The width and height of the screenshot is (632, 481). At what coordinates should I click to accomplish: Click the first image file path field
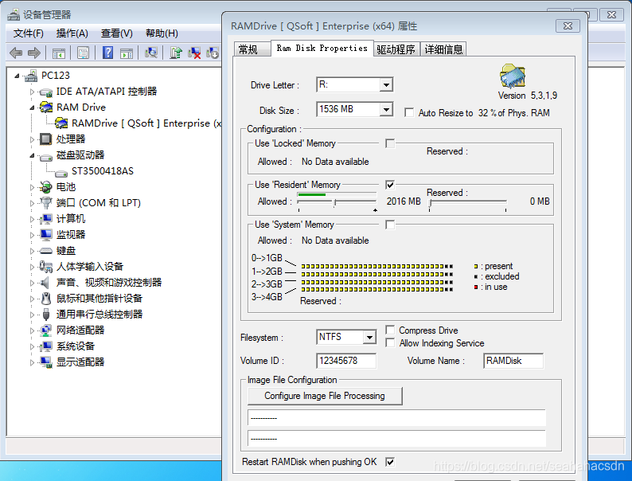pyautogui.click(x=396, y=418)
